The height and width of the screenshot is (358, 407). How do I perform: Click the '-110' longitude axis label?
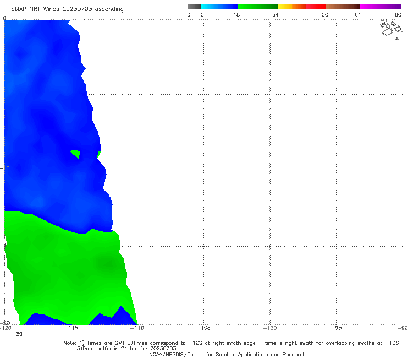coord(137,328)
